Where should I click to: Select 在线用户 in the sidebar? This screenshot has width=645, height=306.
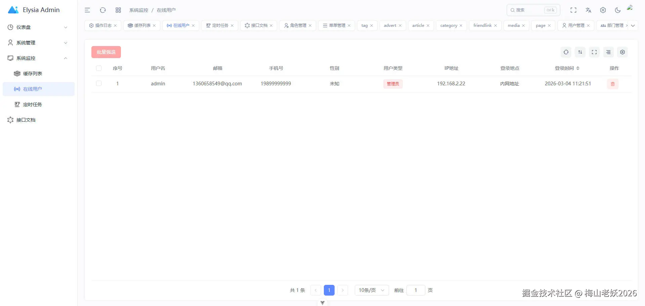click(x=39, y=89)
